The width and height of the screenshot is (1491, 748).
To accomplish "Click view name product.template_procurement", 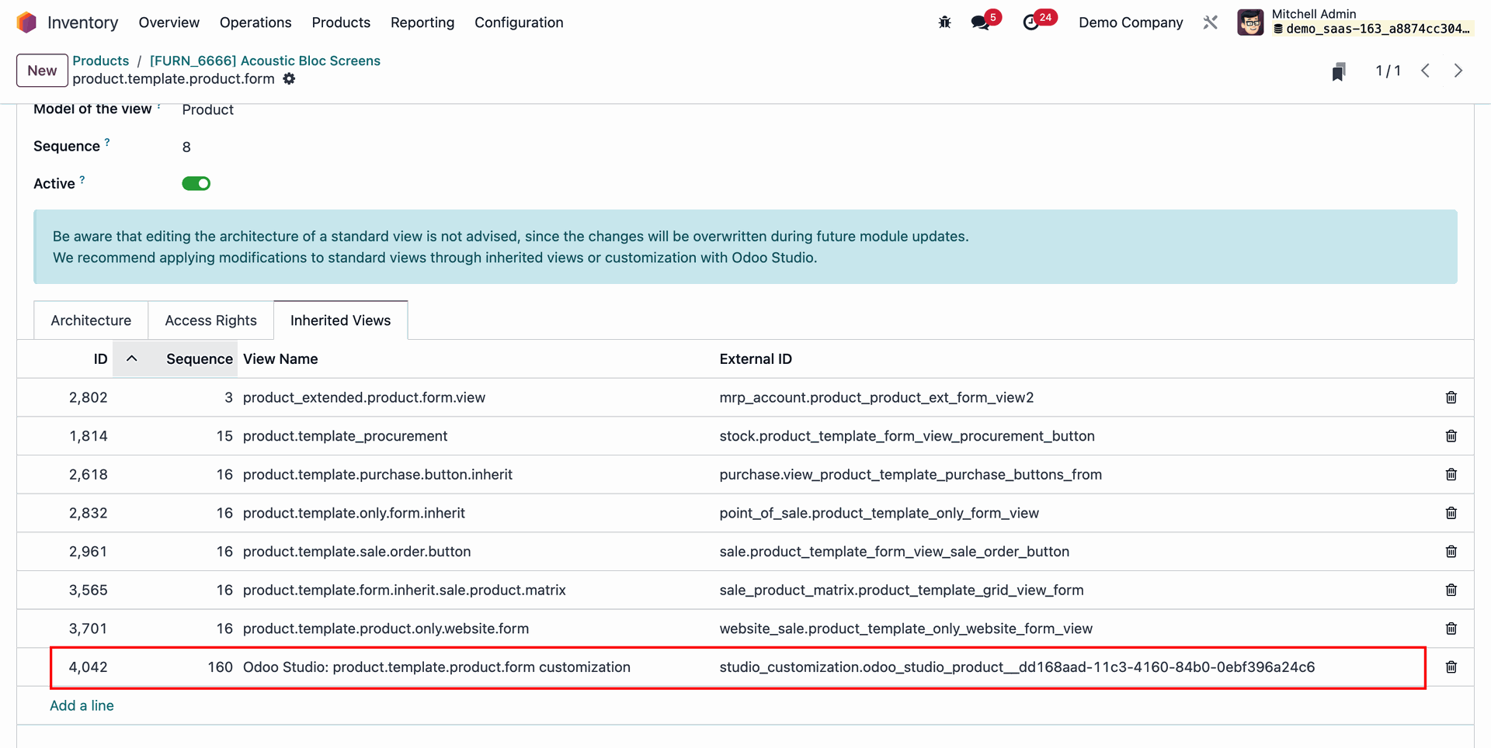I will (x=345, y=436).
